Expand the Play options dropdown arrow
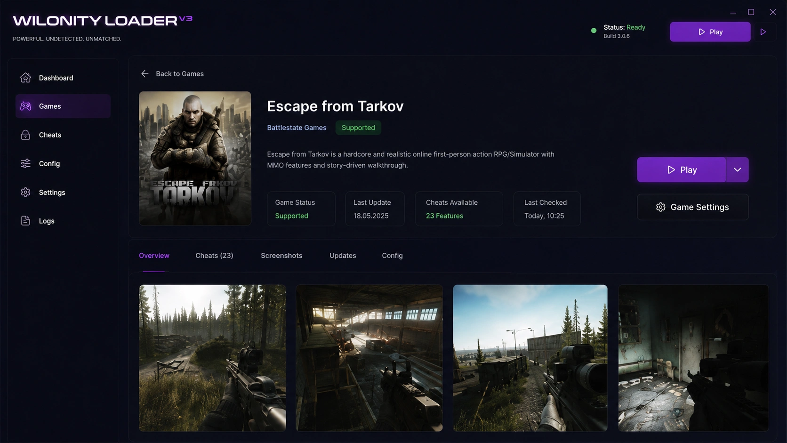Screen dimensions: 787x443 pyautogui.click(x=737, y=169)
